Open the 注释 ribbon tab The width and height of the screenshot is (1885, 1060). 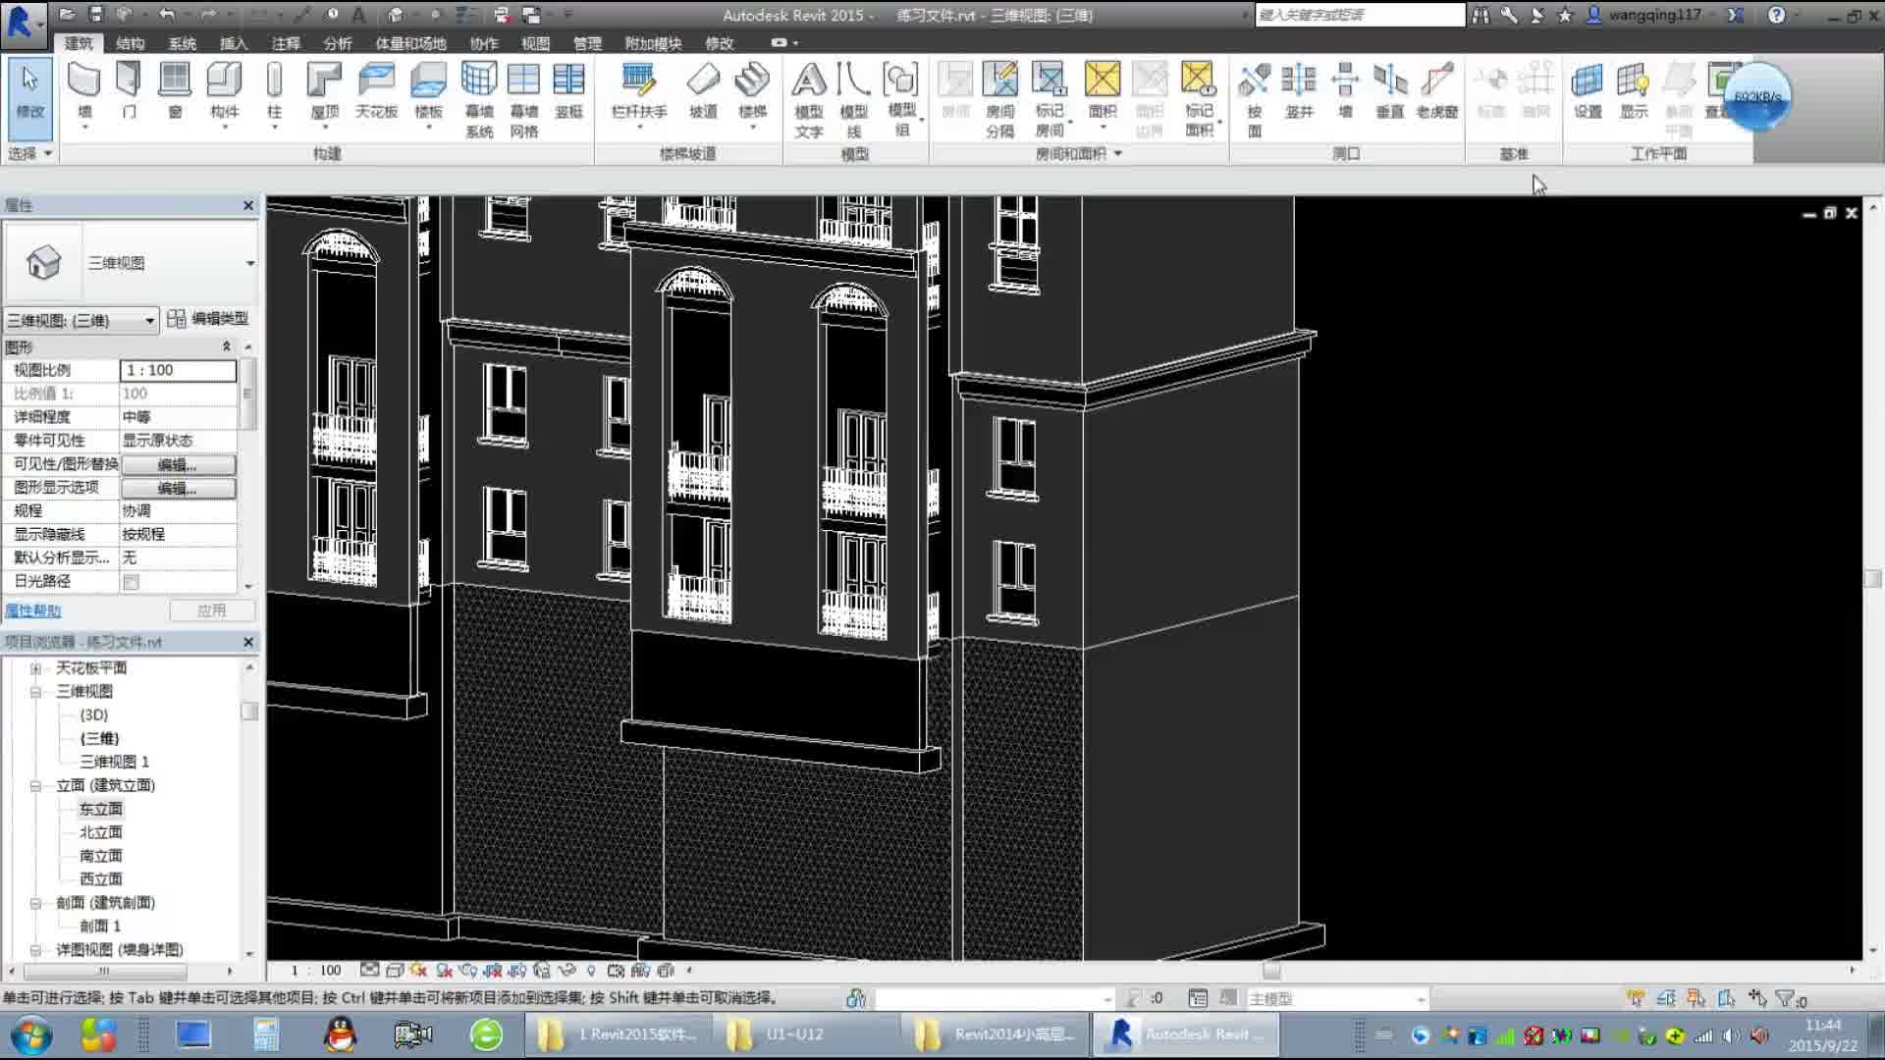pyautogui.click(x=286, y=43)
